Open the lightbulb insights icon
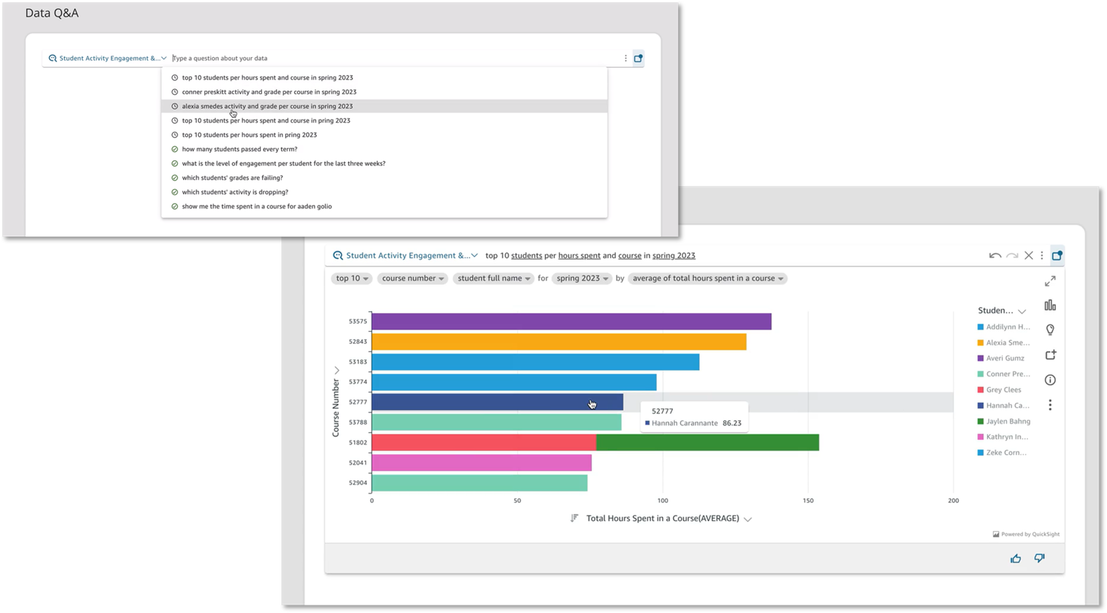Viewport: 1107px width, 613px height. click(x=1050, y=330)
